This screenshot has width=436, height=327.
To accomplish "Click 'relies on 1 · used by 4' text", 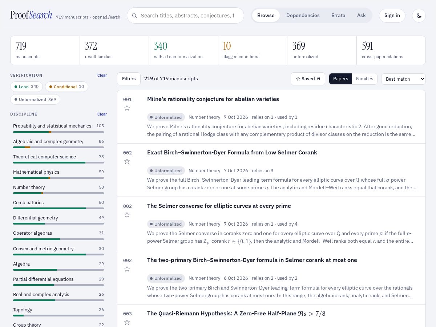I will pyautogui.click(x=274, y=224).
